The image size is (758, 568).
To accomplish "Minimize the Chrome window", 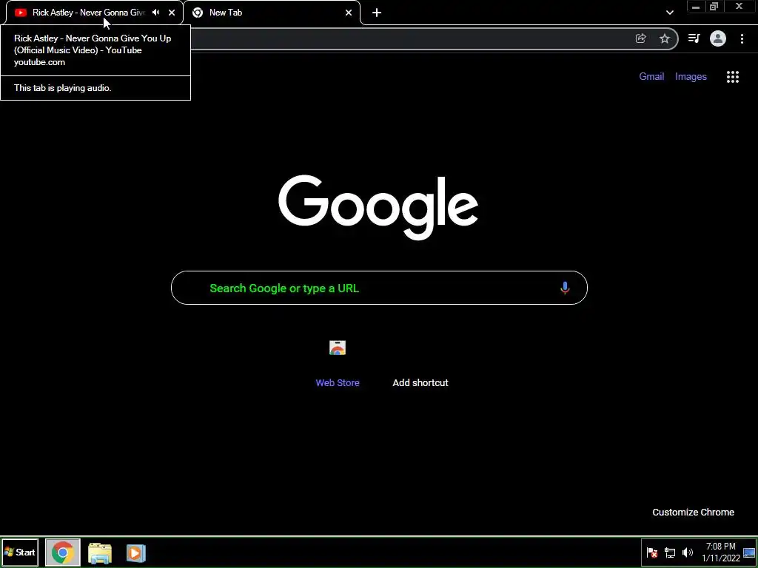I will [x=696, y=7].
